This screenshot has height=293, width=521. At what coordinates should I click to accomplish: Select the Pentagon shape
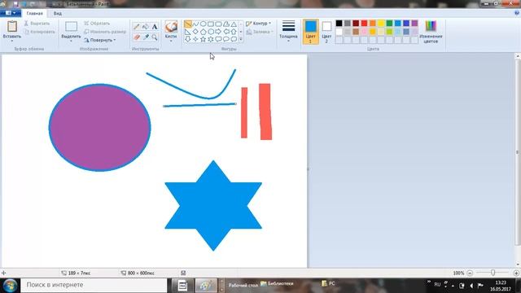point(203,32)
